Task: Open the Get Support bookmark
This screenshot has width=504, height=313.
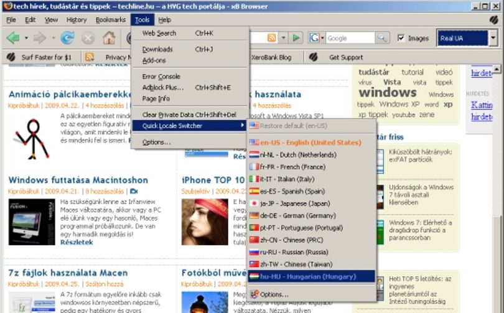Action: tap(346, 57)
